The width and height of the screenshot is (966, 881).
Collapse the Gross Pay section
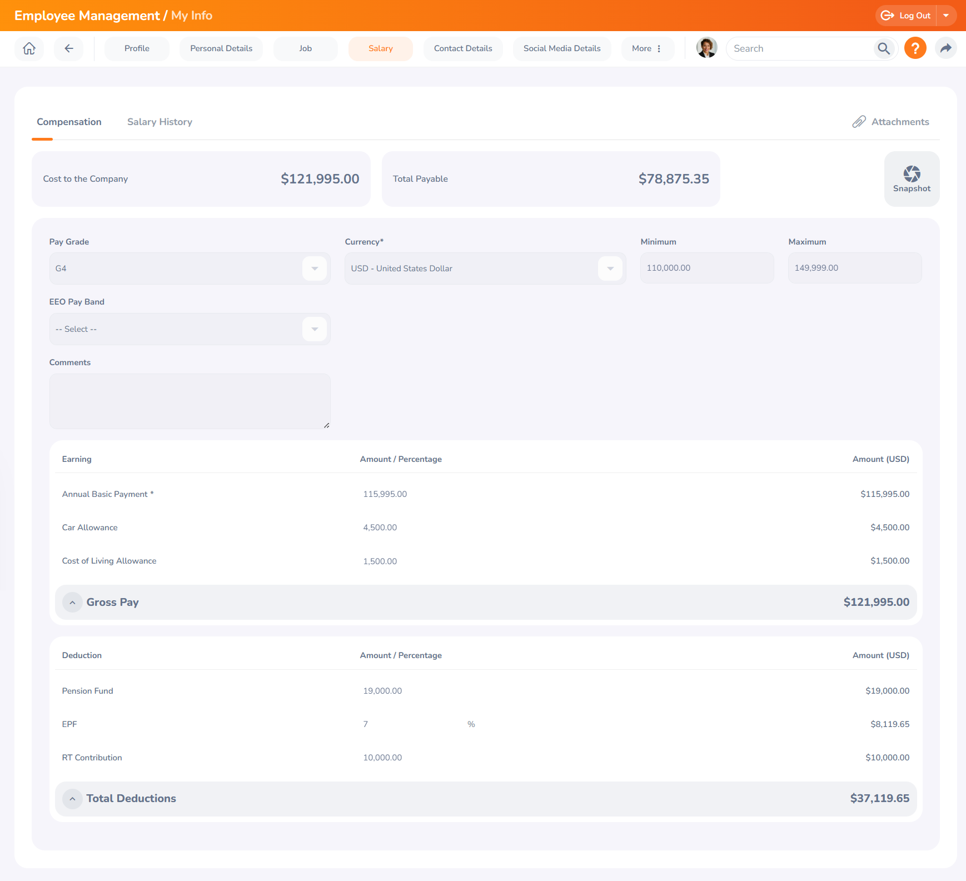(x=72, y=603)
